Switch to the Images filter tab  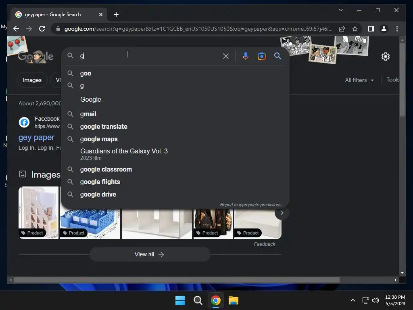coord(32,80)
